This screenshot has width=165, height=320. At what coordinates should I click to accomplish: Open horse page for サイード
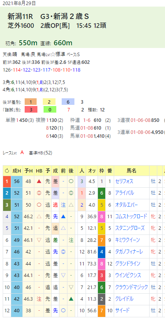pyautogui.click(x=122, y=311)
